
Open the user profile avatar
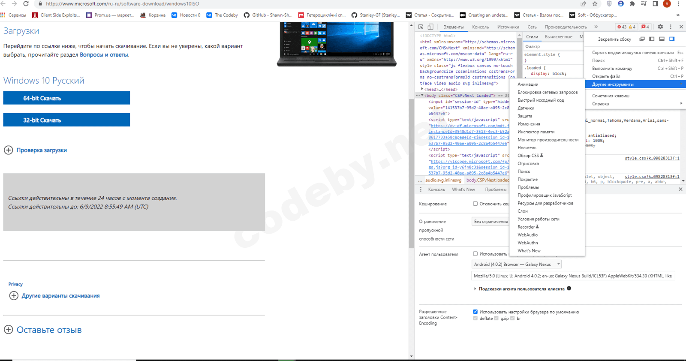click(x=667, y=4)
